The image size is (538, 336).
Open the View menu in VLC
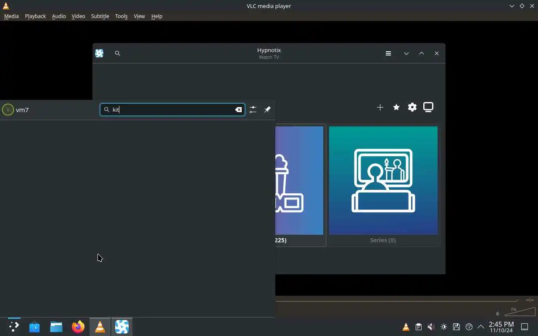click(139, 16)
